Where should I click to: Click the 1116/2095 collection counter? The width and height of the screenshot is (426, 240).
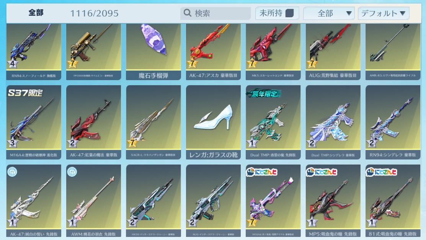(94, 13)
